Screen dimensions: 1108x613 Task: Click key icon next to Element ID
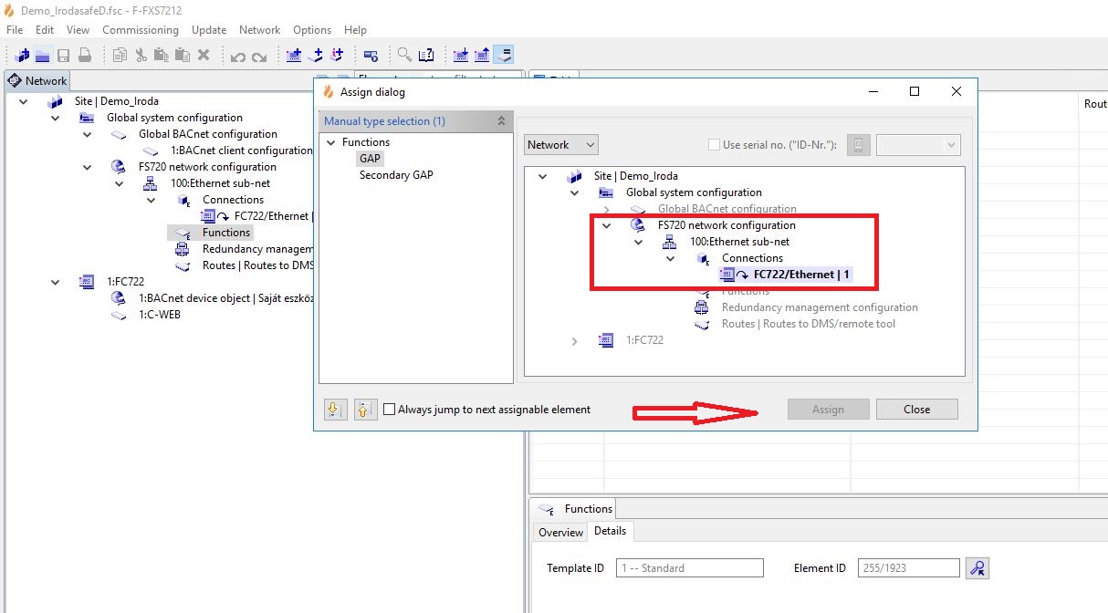click(x=977, y=568)
